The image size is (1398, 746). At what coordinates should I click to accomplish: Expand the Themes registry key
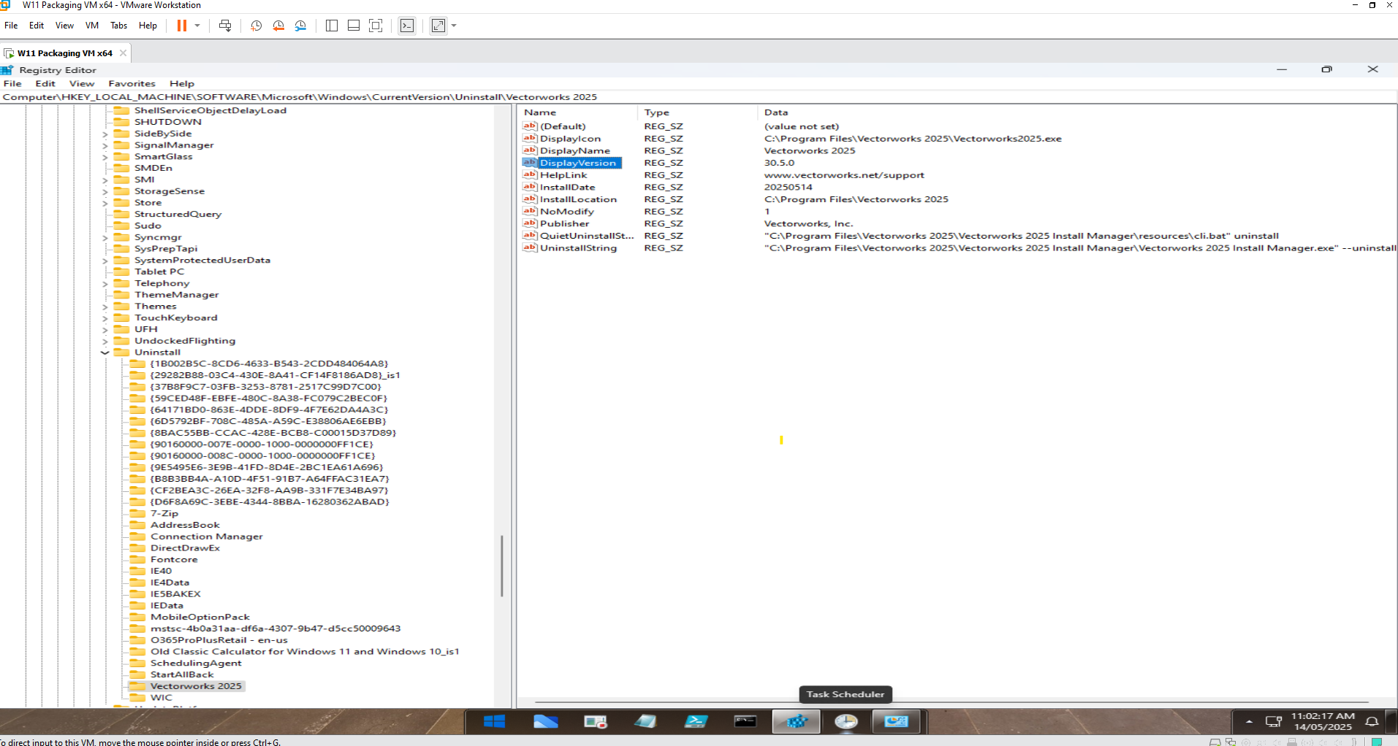[x=105, y=307]
